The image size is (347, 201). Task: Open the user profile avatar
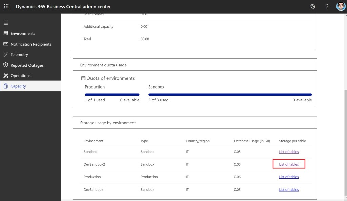click(x=341, y=6)
